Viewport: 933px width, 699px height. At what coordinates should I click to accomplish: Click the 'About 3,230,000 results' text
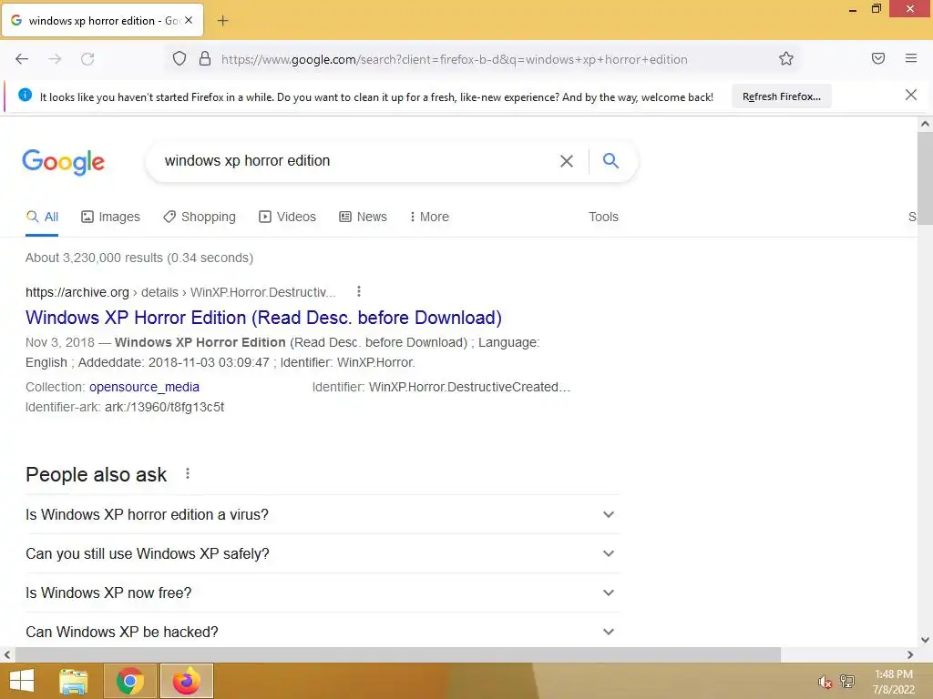tap(139, 258)
